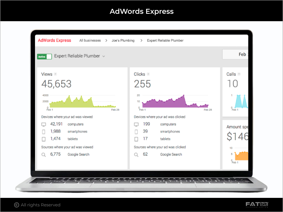The width and height of the screenshot is (283, 212).
Task: Click the smartphone icon next to 1,988
Action: (44, 132)
